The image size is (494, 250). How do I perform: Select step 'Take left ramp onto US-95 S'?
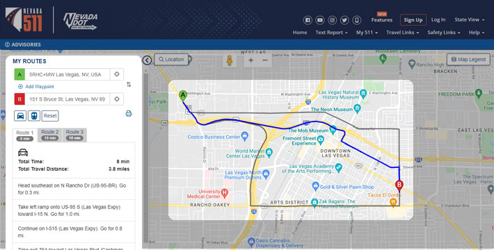74,210
